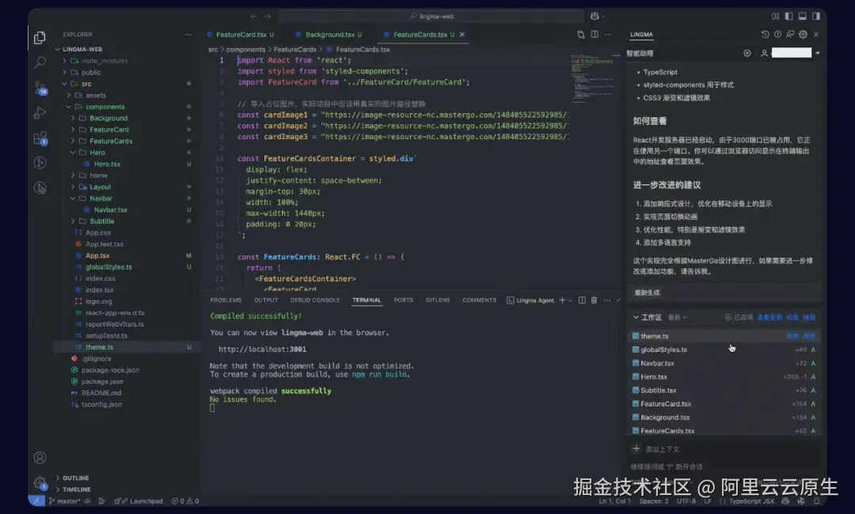Click the split editor icon in terminal toolbar
Viewport: 855px width, 514px height.
click(583, 300)
